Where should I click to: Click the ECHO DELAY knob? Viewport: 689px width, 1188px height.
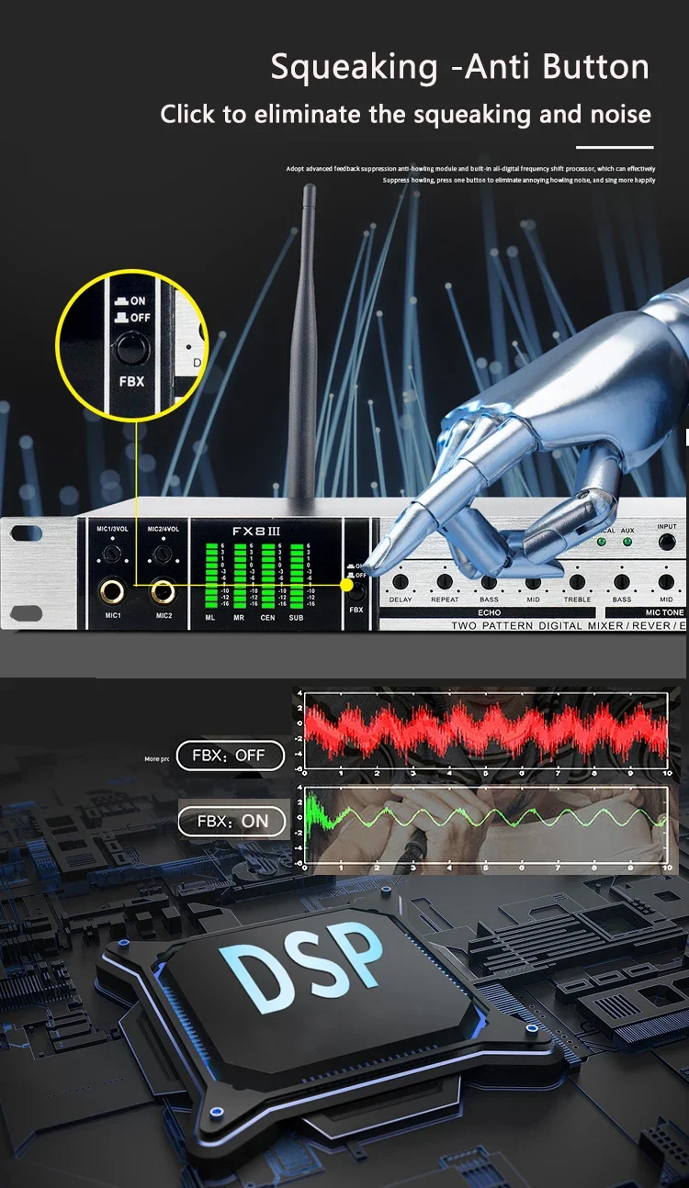[x=400, y=581]
